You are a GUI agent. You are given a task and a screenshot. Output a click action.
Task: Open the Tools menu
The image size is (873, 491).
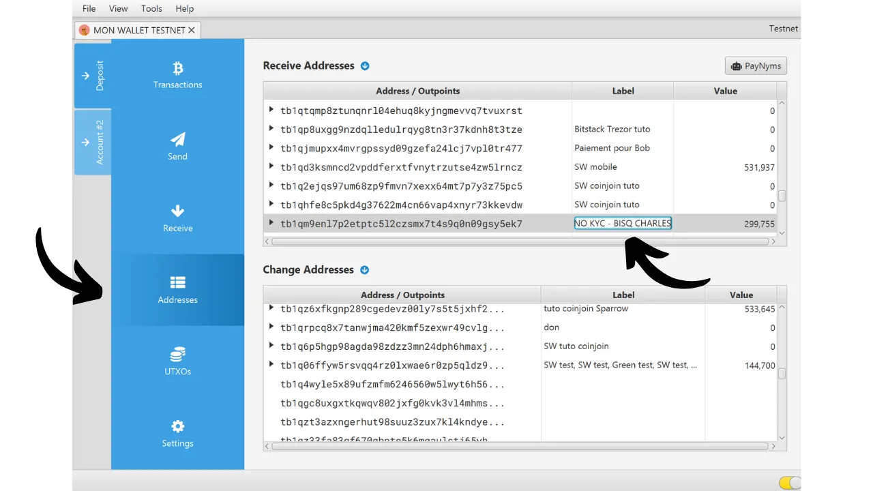(x=151, y=9)
